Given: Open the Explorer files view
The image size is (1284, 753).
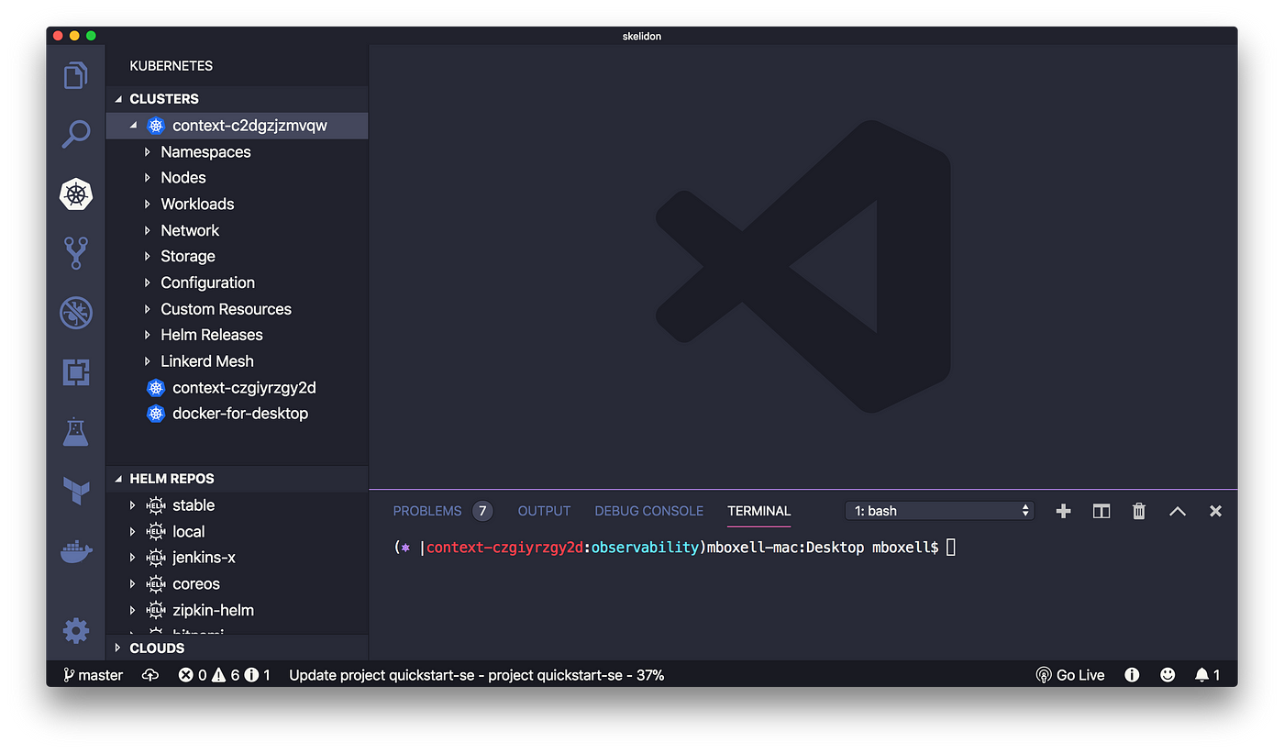Looking at the screenshot, I should click(76, 74).
